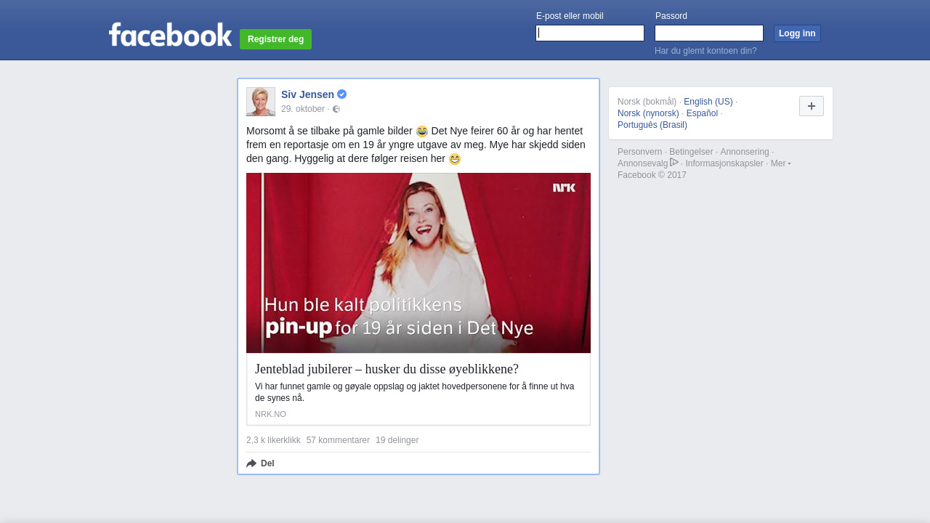Screen dimensions: 930x523
Task: Open Siv Jensen's profile picture
Action: 261,102
